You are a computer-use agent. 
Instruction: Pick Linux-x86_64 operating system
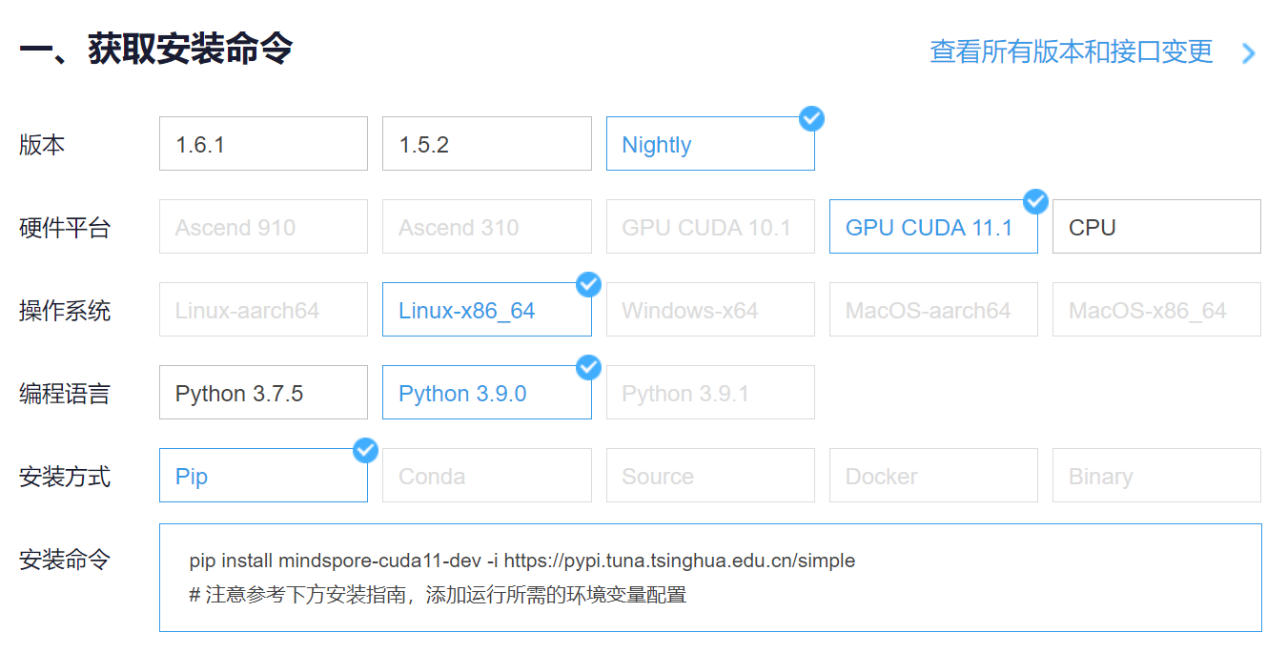(x=486, y=310)
